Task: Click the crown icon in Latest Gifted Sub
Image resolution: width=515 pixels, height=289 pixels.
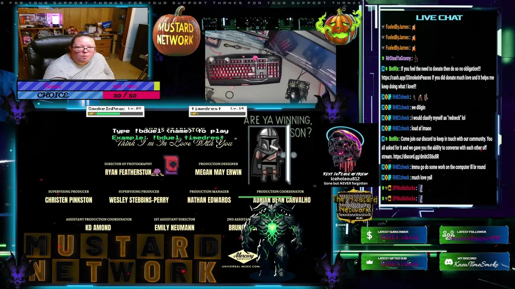Action: [369, 262]
